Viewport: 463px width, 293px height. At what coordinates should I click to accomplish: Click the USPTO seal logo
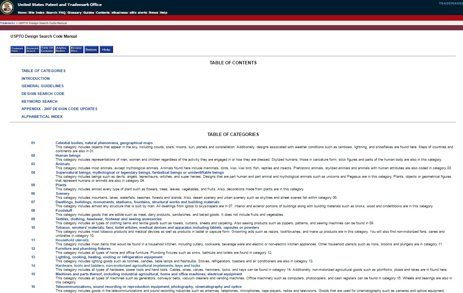pos(7,7)
